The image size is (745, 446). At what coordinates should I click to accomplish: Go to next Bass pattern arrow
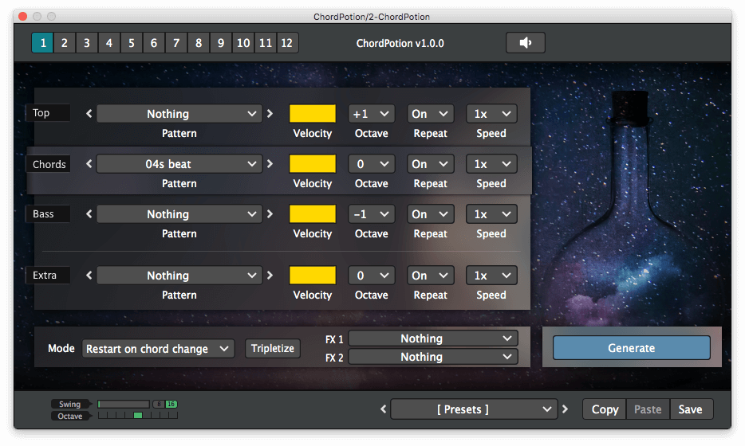(270, 214)
